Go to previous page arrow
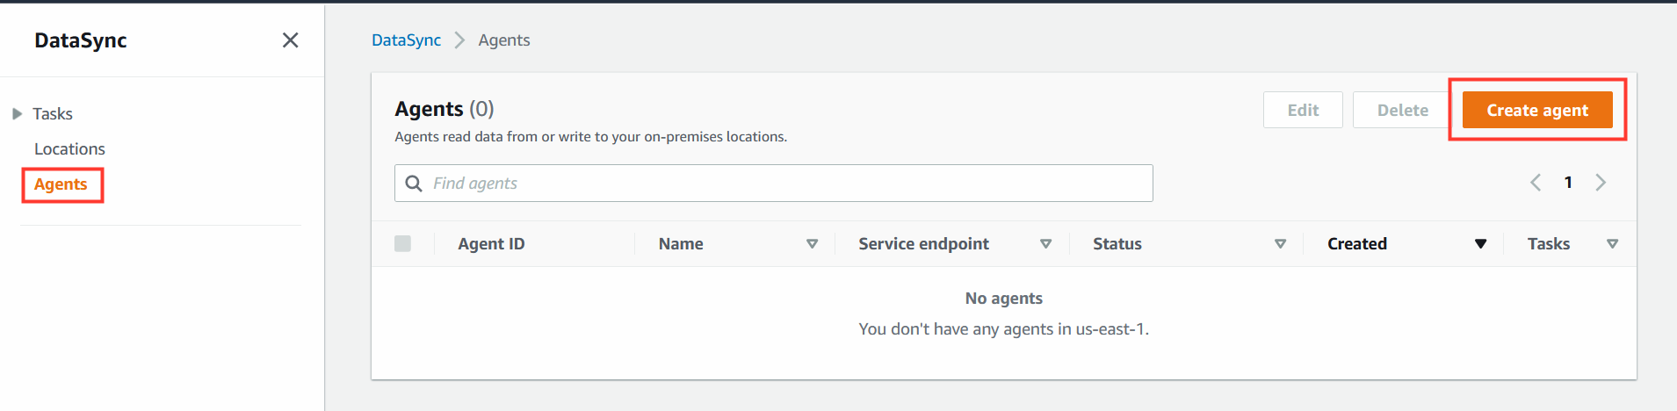 pos(1536,183)
